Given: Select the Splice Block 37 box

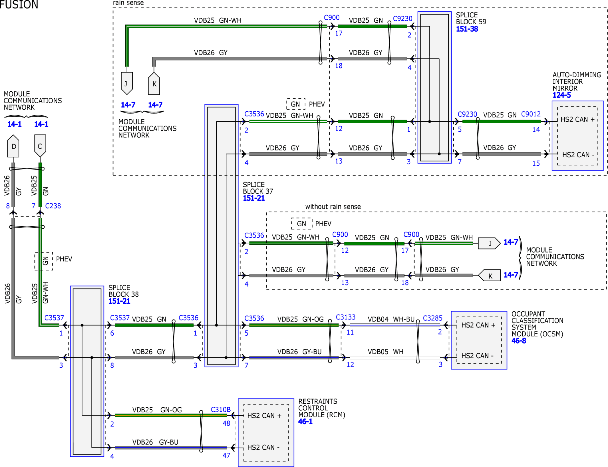Looking at the screenshot, I should (221, 235).
